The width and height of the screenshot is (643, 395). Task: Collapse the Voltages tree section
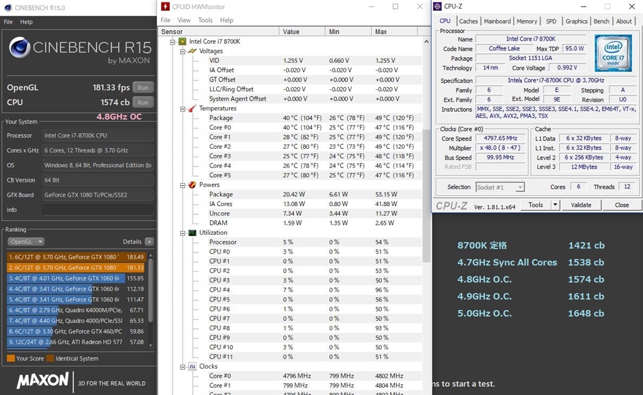[x=183, y=51]
